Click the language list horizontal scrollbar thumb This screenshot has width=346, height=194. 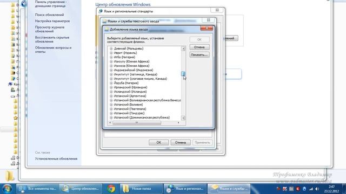[137, 123]
